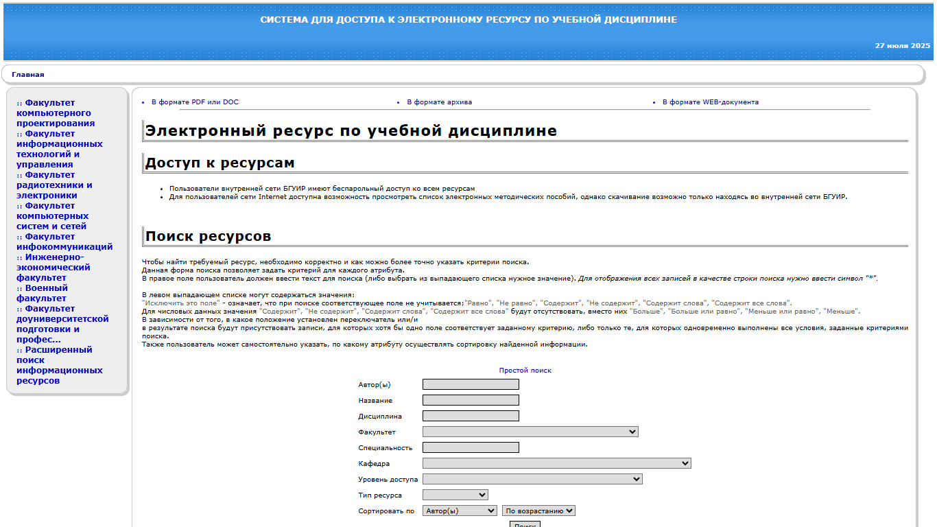Viewport: 937px width, 527px height.
Task: Click the date 27 июля 2025
Action: (903, 45)
